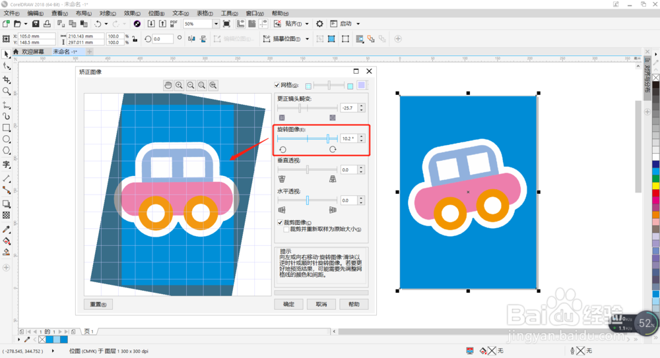Click the Full-screen preview icon

click(x=226, y=24)
